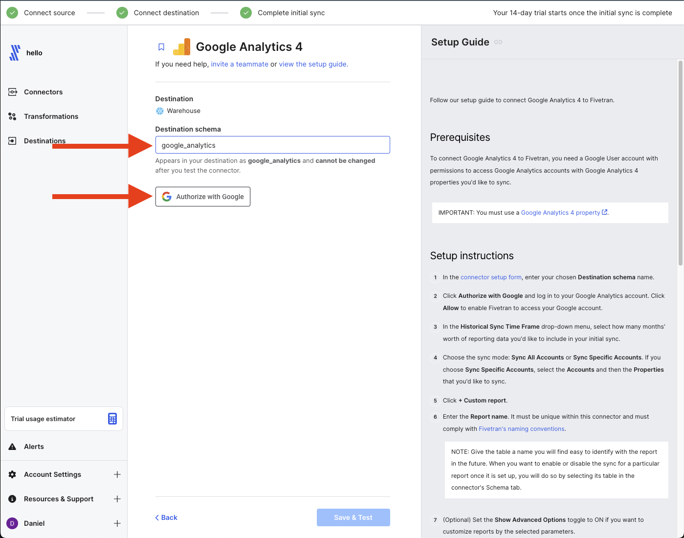Click the Snowflake Warehouse destination icon
The height and width of the screenshot is (538, 684).
point(160,111)
